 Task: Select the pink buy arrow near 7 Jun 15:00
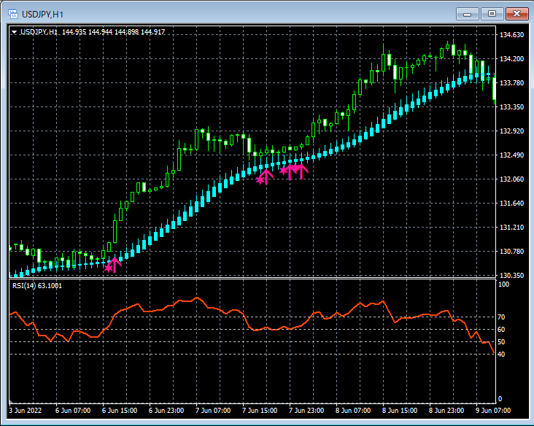tap(266, 177)
